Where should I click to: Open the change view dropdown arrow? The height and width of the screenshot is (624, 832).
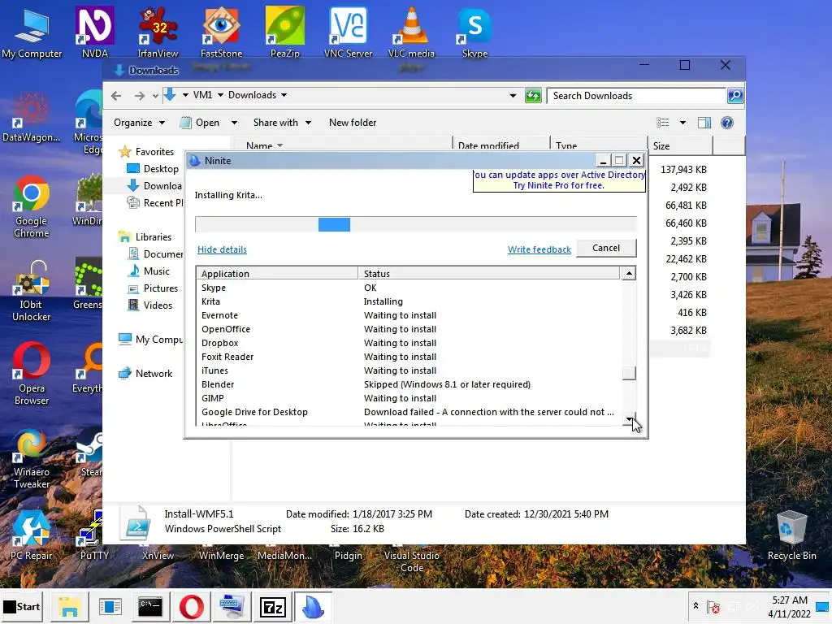click(x=682, y=123)
